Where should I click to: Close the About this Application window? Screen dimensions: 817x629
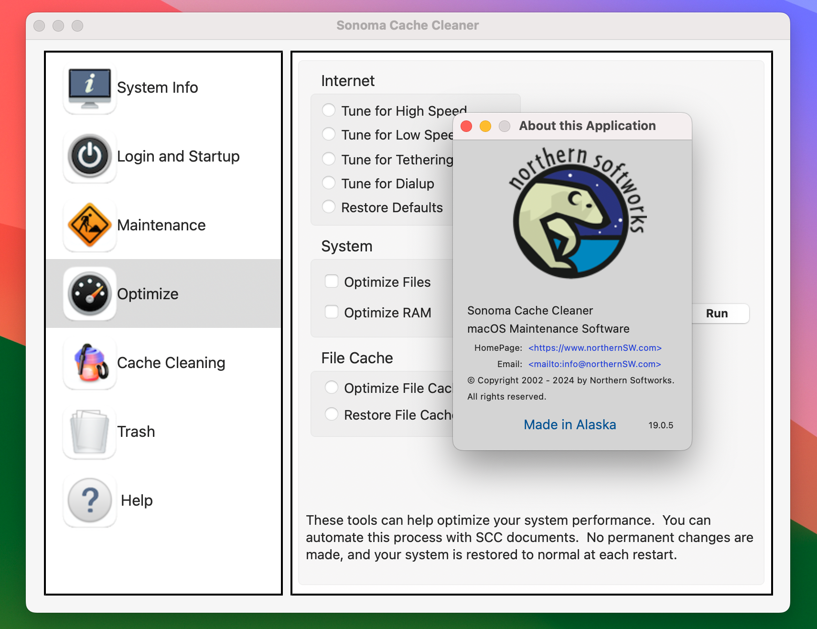[x=466, y=126]
